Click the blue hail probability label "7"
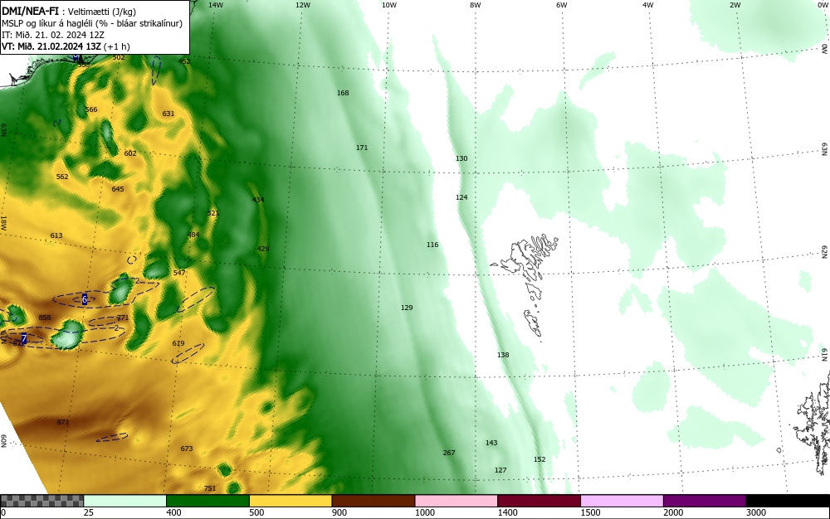The height and width of the screenshot is (519, 830). pos(24,338)
